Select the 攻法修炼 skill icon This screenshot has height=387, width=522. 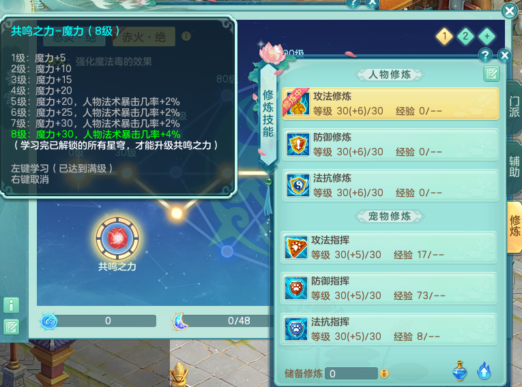pyautogui.click(x=297, y=103)
